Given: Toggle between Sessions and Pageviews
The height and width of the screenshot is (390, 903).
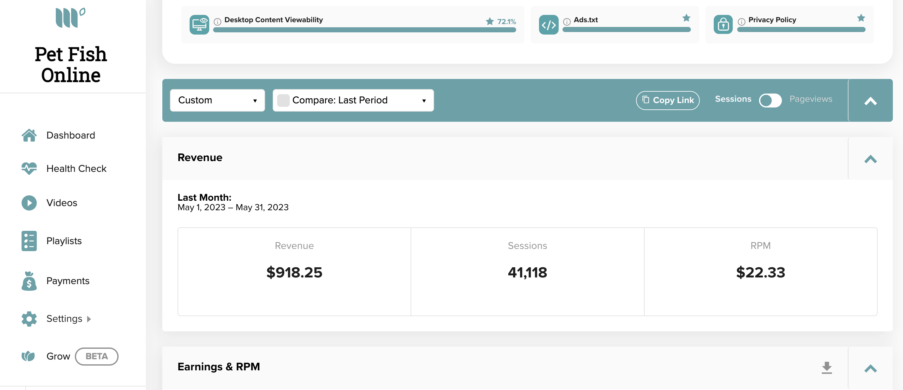Looking at the screenshot, I should [x=770, y=100].
